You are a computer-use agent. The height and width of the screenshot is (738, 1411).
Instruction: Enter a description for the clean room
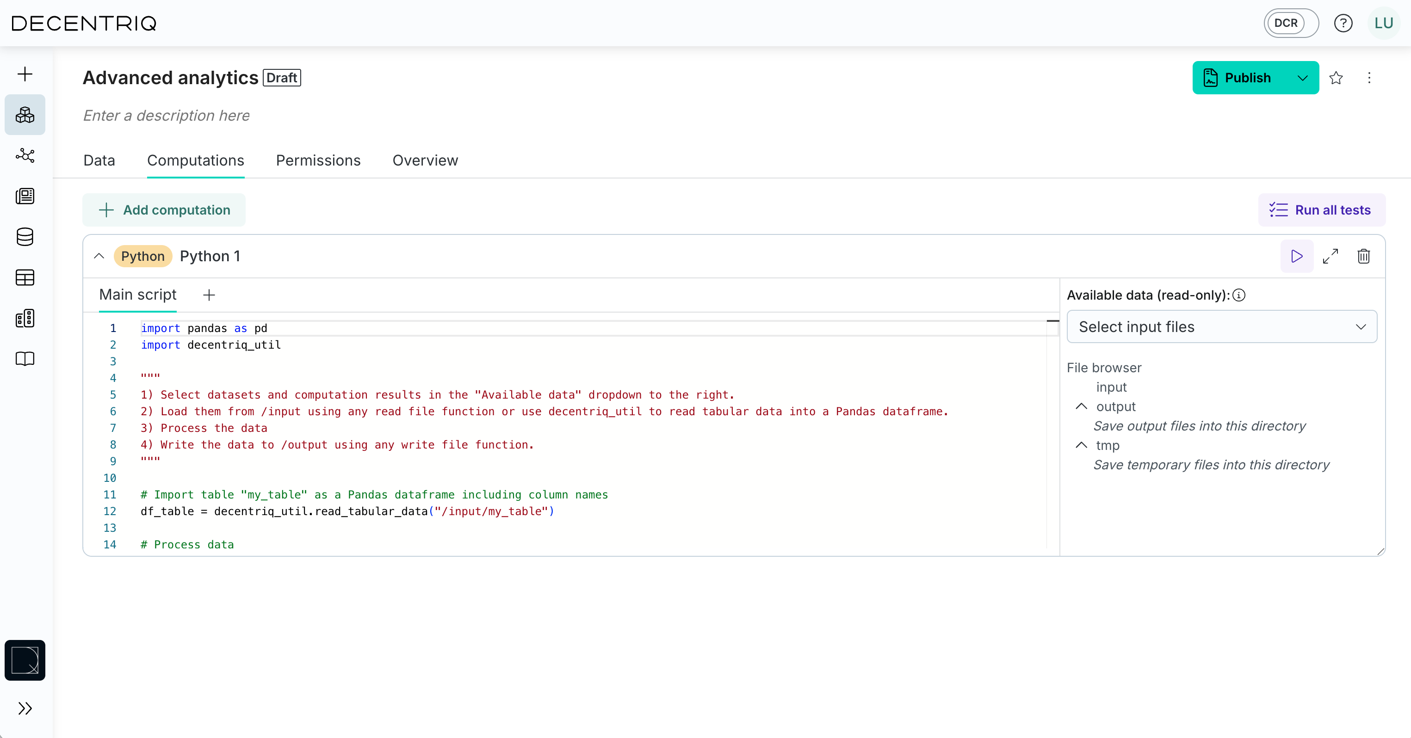click(x=166, y=116)
